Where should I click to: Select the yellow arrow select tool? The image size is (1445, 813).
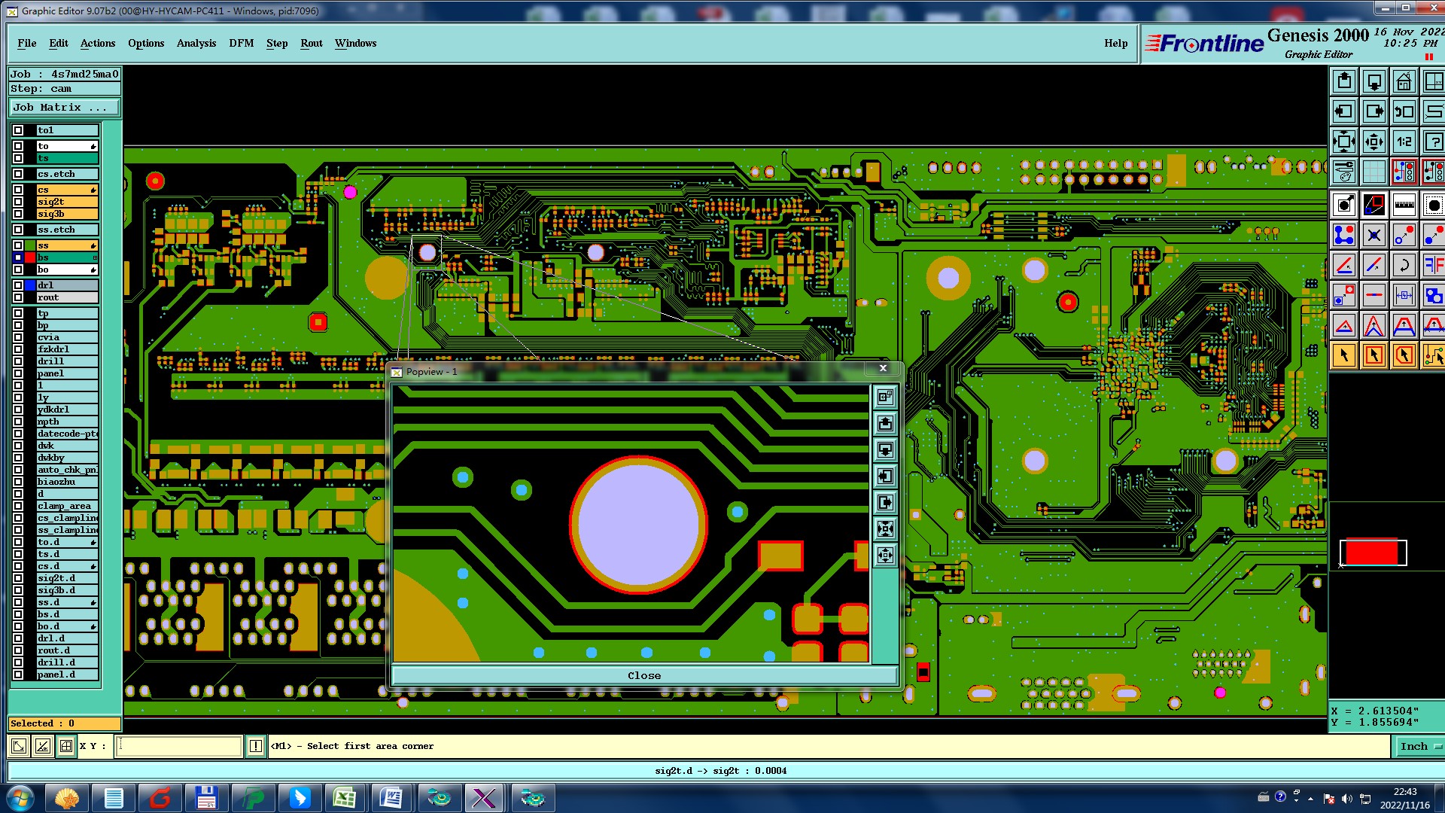(x=1344, y=355)
